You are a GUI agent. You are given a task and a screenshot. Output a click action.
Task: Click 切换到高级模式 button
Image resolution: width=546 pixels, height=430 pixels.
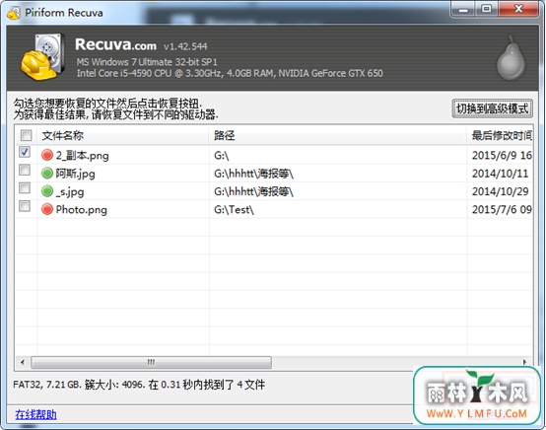click(x=492, y=108)
